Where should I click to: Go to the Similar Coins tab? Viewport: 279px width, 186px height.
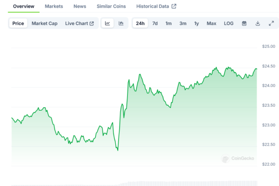click(111, 6)
